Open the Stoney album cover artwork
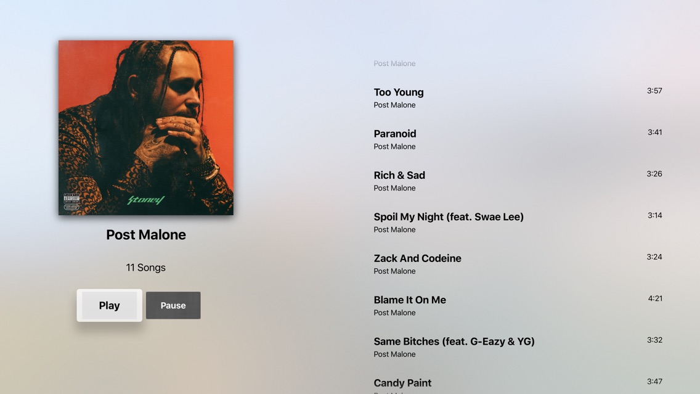700x394 pixels. (x=146, y=128)
